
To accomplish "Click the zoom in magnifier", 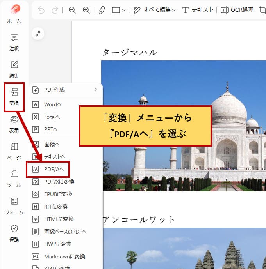I will pyautogui.click(x=86, y=10).
